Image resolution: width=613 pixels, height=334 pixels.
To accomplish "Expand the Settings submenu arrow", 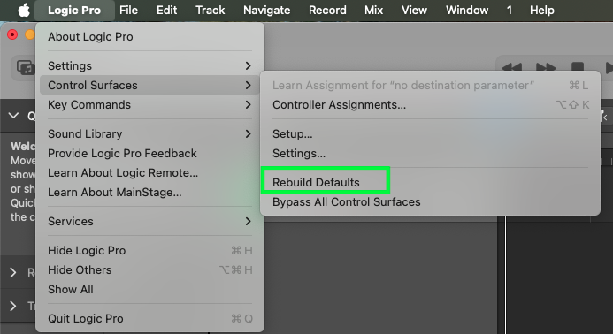I will click(248, 65).
